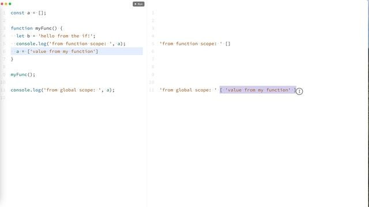Click selected output ['value from my function']
Viewport: 369px width, 207px height.
click(x=258, y=90)
